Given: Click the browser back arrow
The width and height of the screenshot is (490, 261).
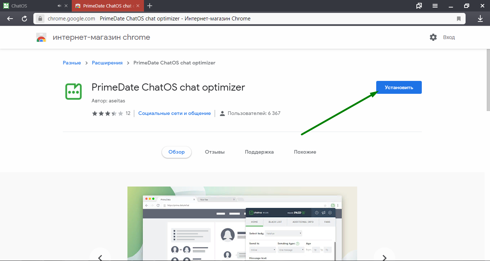Looking at the screenshot, I should click(10, 19).
